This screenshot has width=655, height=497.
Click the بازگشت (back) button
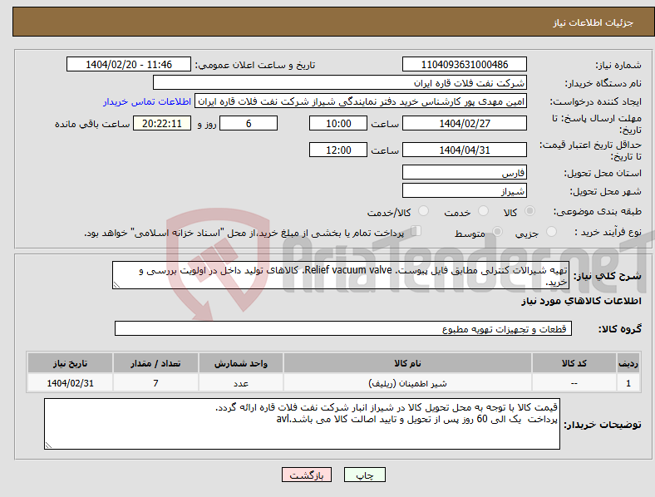[x=307, y=475]
